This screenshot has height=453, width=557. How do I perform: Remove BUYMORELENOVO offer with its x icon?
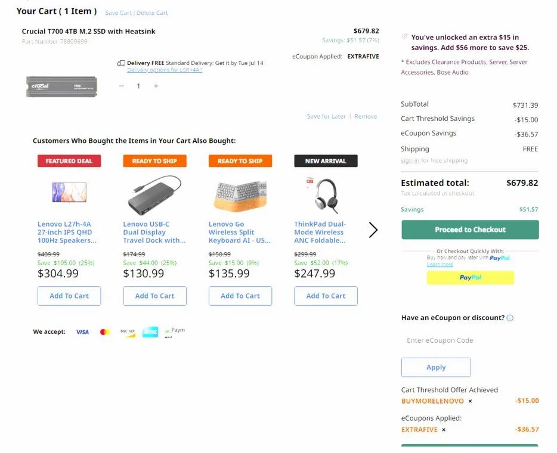pyautogui.click(x=471, y=401)
